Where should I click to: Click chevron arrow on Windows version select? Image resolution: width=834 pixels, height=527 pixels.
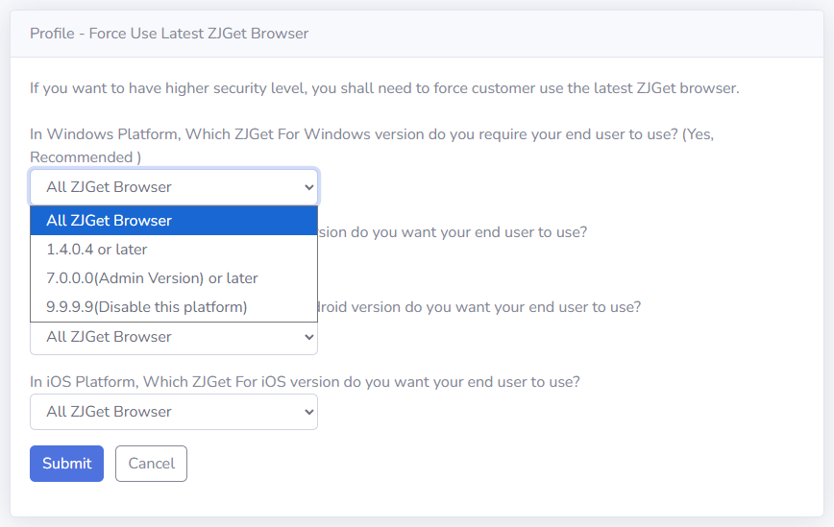(x=308, y=187)
